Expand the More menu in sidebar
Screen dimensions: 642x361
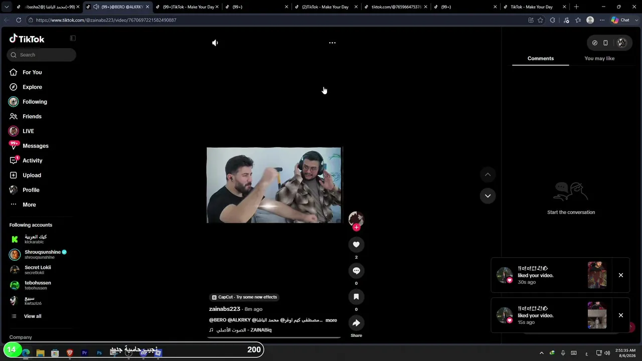pyautogui.click(x=29, y=205)
